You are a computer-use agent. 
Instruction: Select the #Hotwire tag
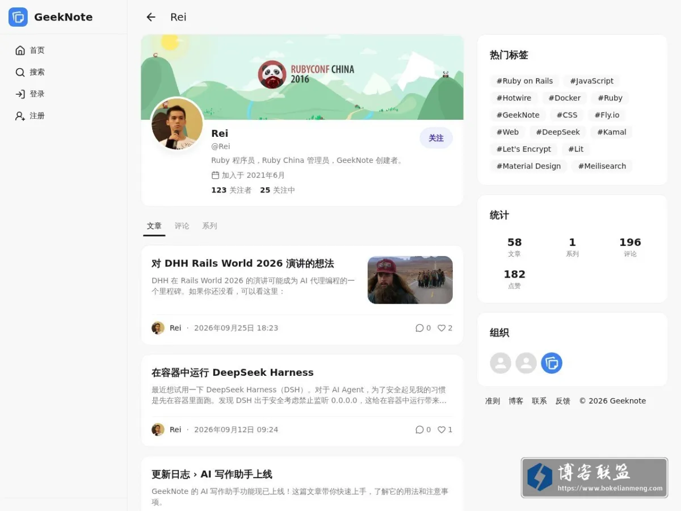[514, 98]
